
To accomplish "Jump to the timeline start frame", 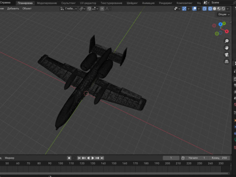I will point(79,158).
